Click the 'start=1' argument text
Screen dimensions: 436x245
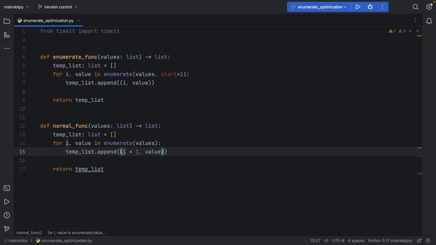pyautogui.click(x=172, y=74)
